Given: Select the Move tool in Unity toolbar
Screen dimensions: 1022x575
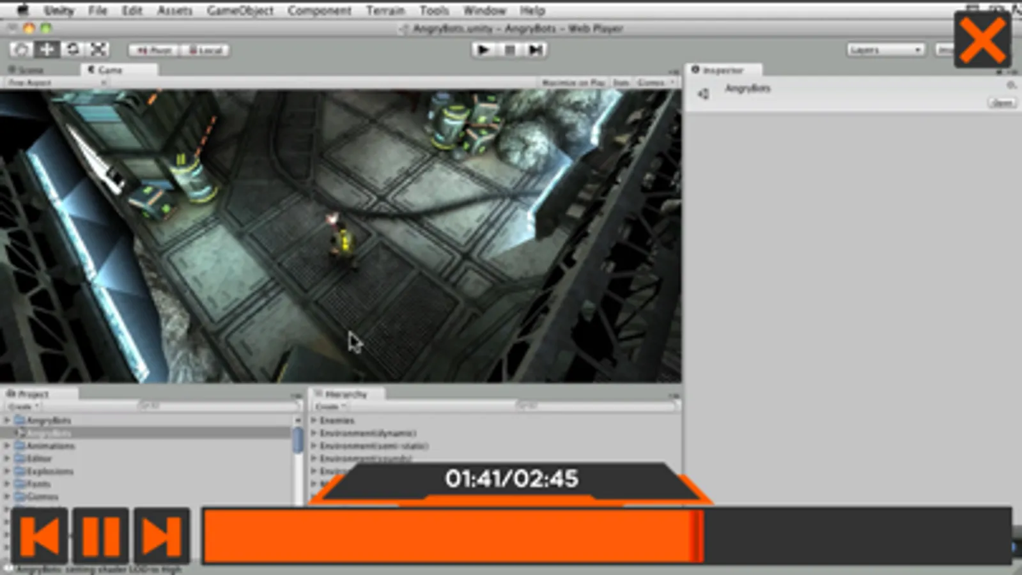Looking at the screenshot, I should click(47, 49).
